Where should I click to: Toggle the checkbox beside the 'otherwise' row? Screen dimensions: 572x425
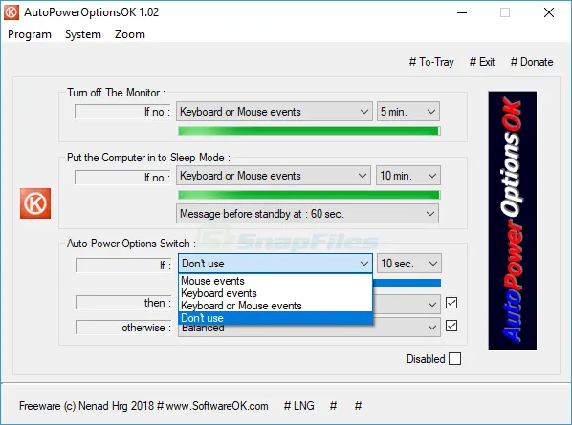451,326
